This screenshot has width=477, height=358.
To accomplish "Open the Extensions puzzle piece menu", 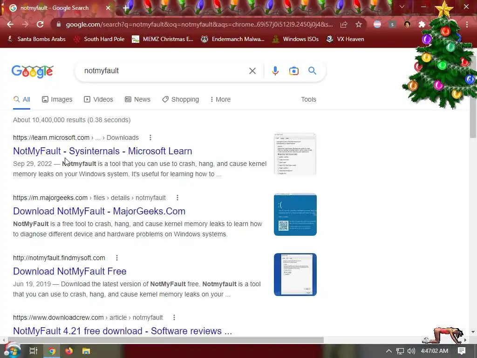I will [x=422, y=24].
